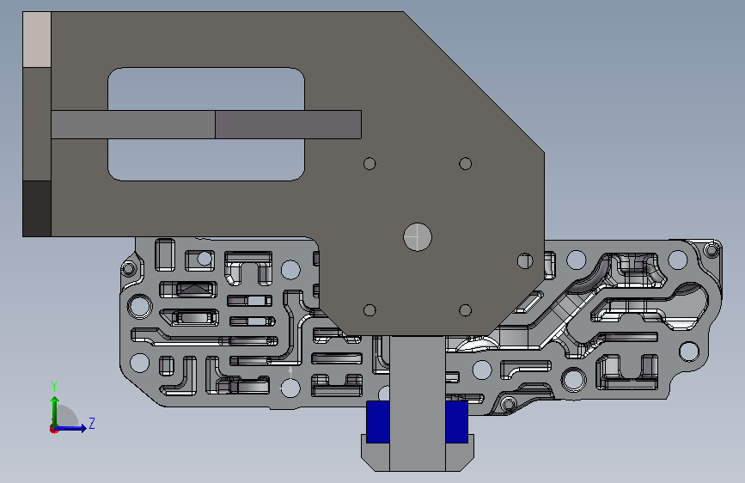Image resolution: width=745 pixels, height=483 pixels.
Task: Pick the upper-right small hole of the bracket's four-hole pattern
Action: click(x=466, y=163)
